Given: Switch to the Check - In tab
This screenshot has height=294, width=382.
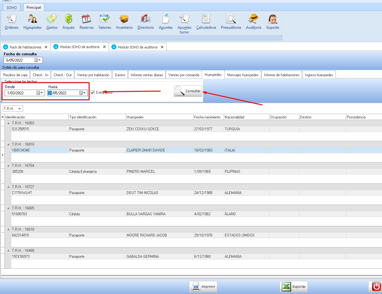Looking at the screenshot, I should [41, 75].
